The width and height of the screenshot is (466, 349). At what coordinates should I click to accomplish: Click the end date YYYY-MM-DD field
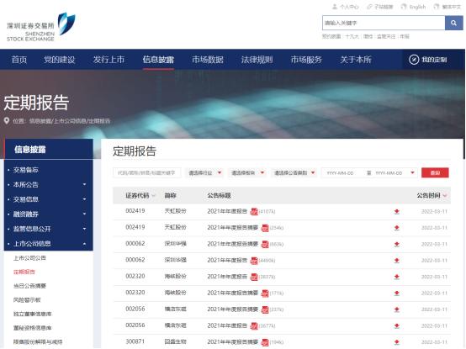(x=389, y=173)
